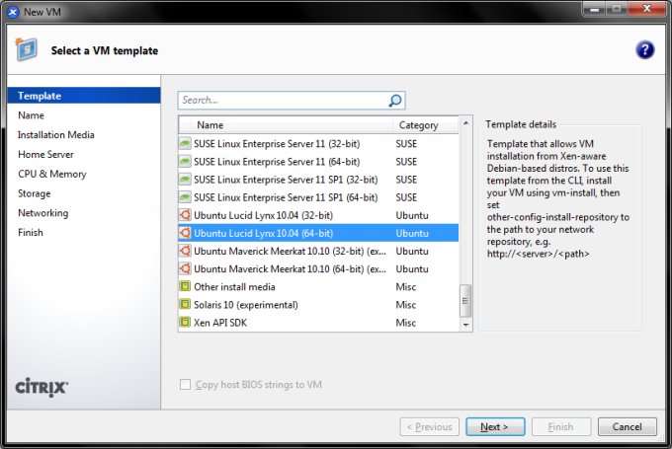Go to the Storage step
Viewport: 672px width, 449px height.
coord(34,193)
